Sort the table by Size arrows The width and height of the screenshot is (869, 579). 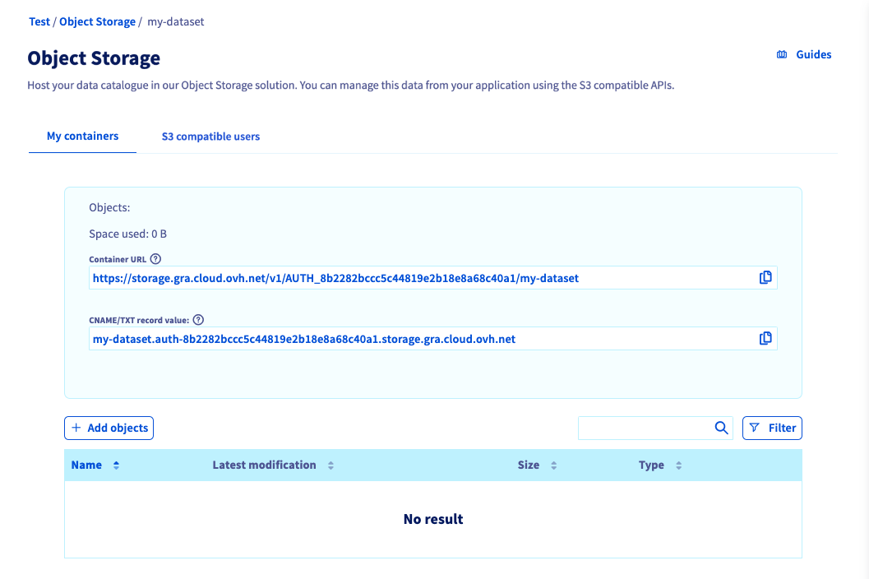tap(553, 466)
